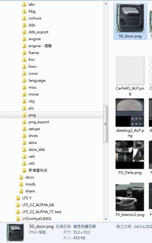Click 指定拍攝日期 to set date taken

[84, 227]
